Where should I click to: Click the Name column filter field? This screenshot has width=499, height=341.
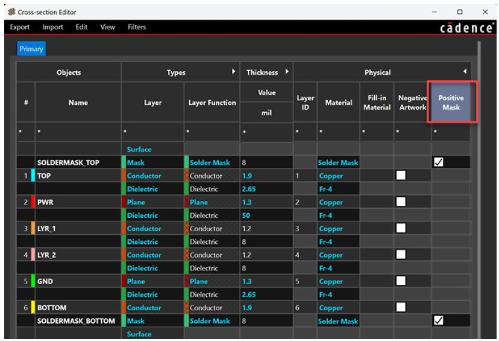[78, 131]
